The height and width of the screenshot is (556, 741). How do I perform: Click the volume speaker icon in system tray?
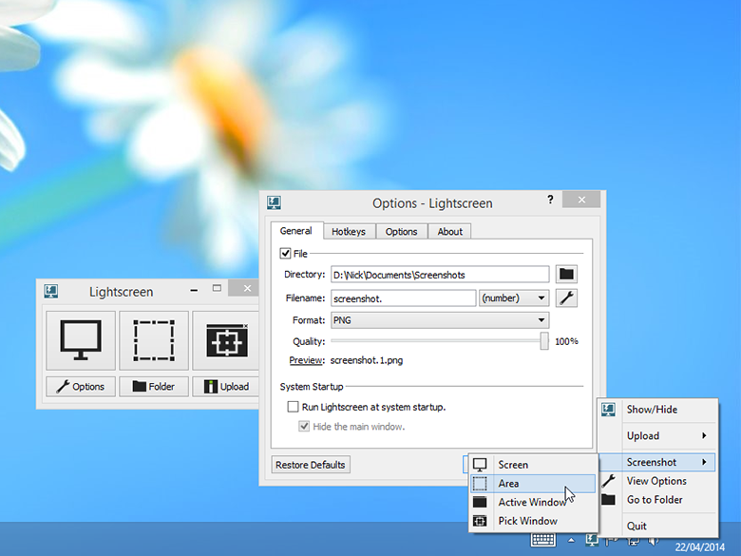point(653,540)
